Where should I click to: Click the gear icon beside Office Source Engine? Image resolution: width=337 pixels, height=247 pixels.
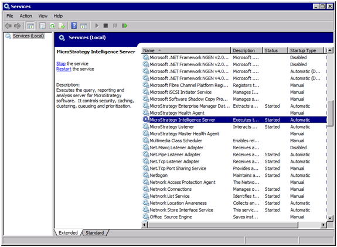(x=146, y=217)
